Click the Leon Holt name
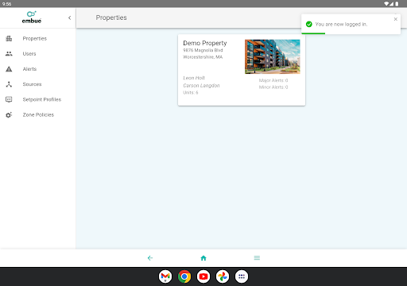407x286 pixels. click(194, 78)
